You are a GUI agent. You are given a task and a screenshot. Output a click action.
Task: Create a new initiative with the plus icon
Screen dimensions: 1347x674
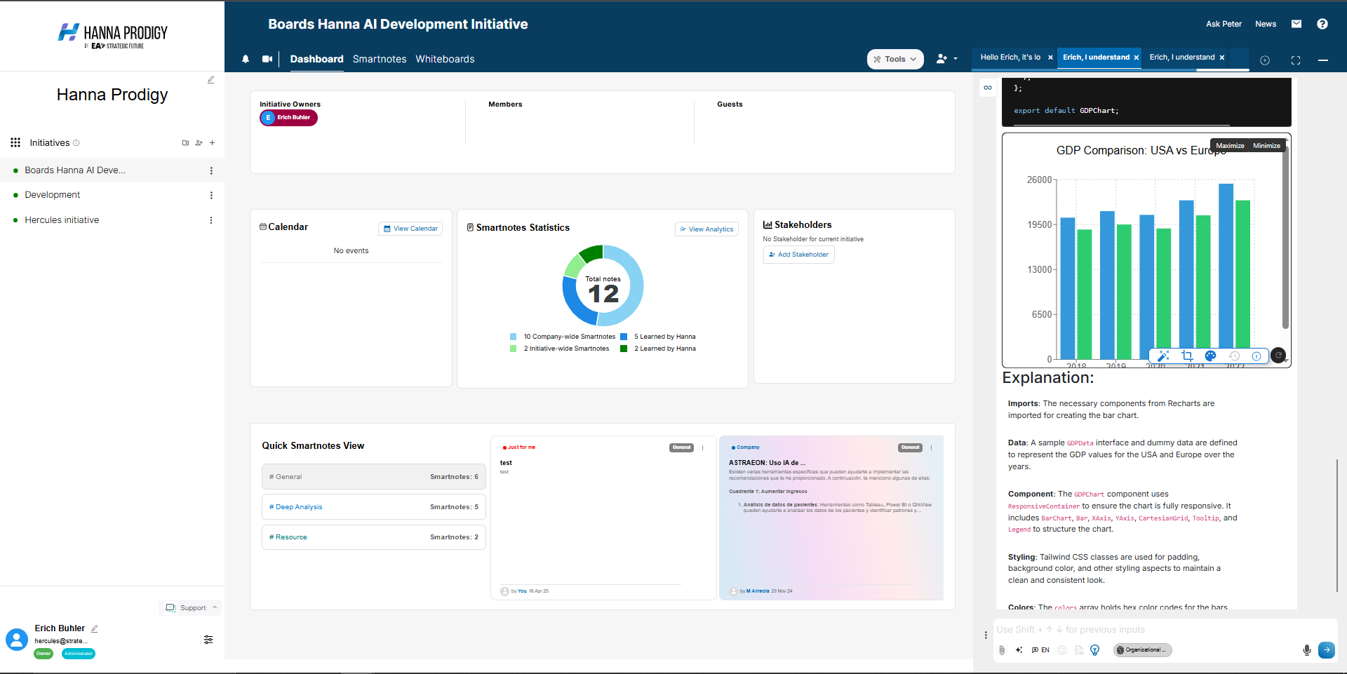[x=212, y=142]
